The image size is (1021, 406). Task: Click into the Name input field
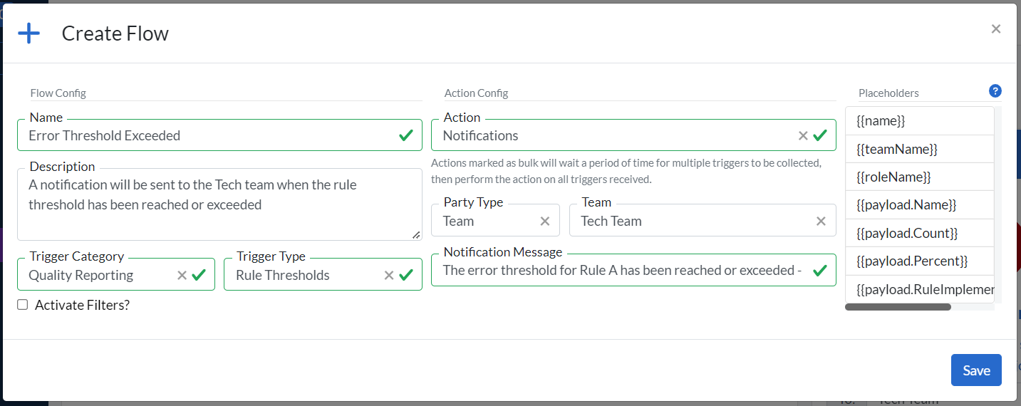(x=207, y=135)
